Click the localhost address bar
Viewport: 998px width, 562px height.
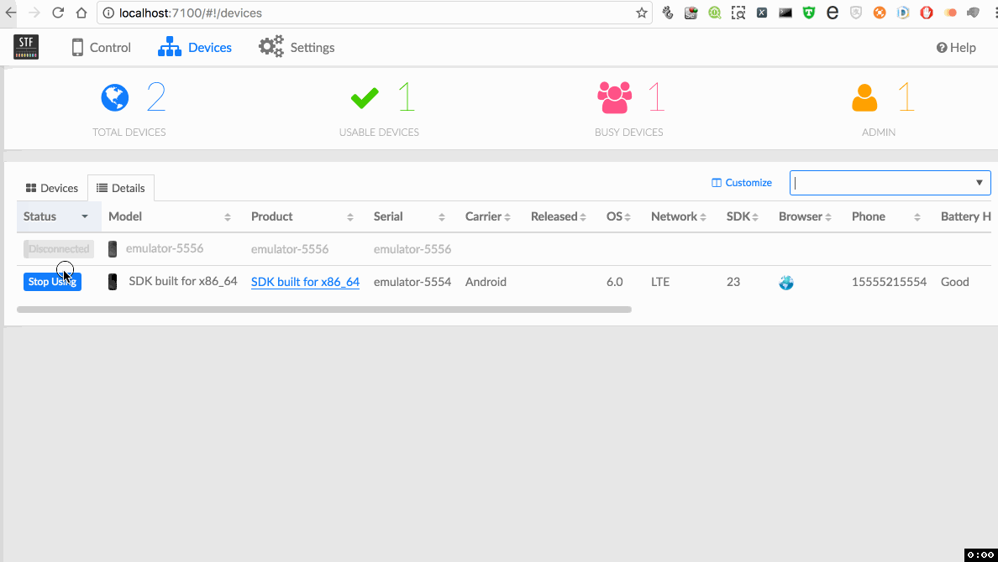pos(376,13)
